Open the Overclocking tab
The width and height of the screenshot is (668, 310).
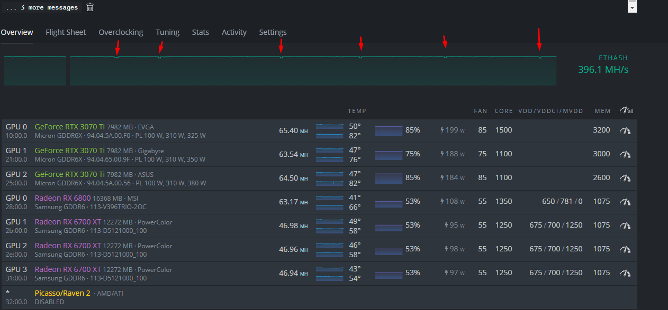121,32
